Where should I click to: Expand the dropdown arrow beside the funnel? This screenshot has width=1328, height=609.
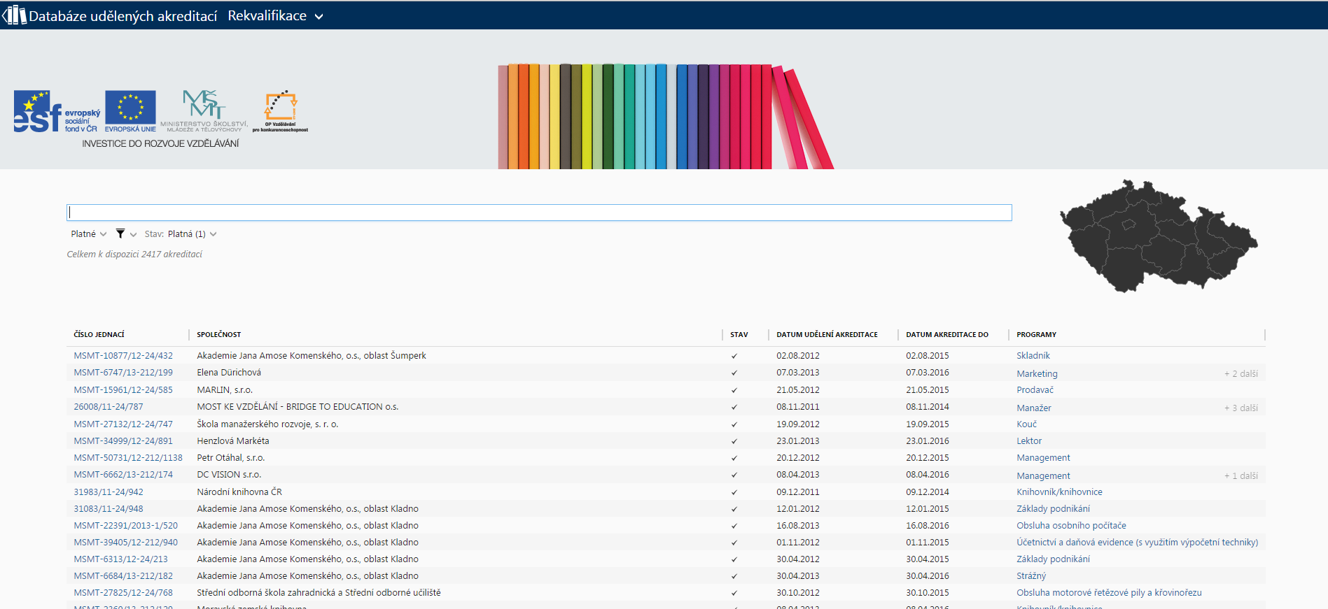(133, 234)
